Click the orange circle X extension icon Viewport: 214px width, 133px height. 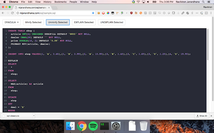pos(141,13)
